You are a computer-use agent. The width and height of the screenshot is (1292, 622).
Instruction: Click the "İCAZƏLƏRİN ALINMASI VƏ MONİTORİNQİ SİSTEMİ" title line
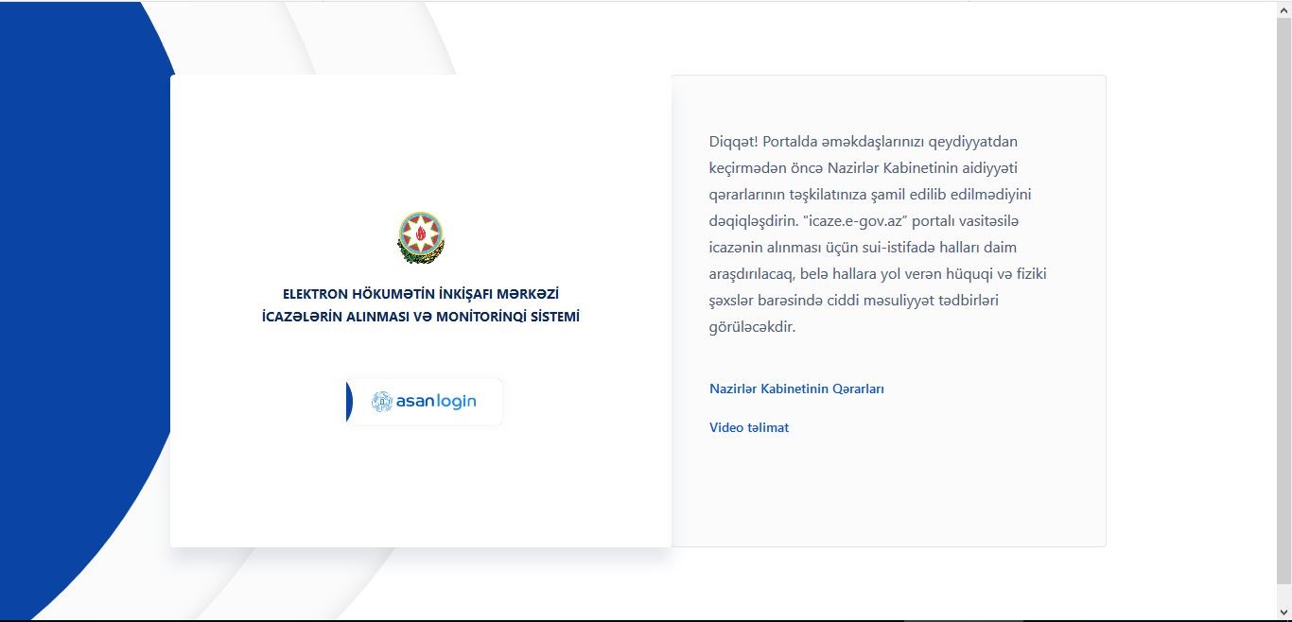420,317
